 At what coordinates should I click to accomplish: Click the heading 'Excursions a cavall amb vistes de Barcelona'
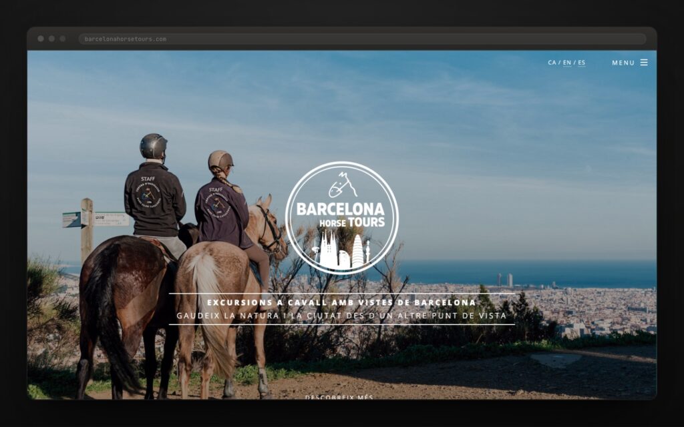(x=341, y=302)
